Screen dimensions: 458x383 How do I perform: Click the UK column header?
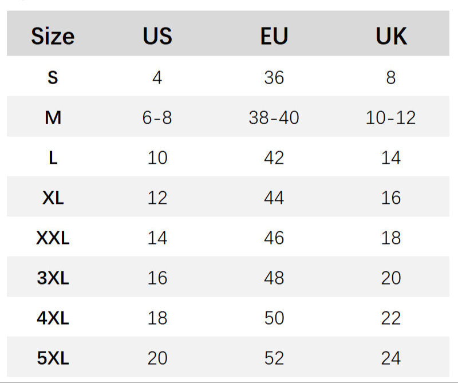click(391, 37)
